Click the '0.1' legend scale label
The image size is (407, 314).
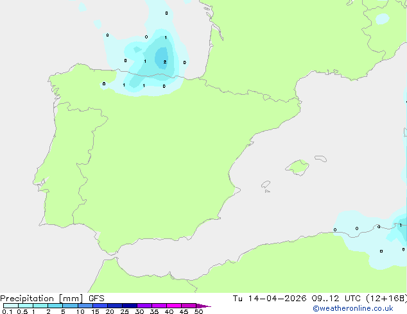[7, 311]
